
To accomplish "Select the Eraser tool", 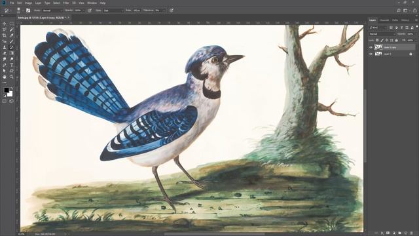I will point(5,53).
